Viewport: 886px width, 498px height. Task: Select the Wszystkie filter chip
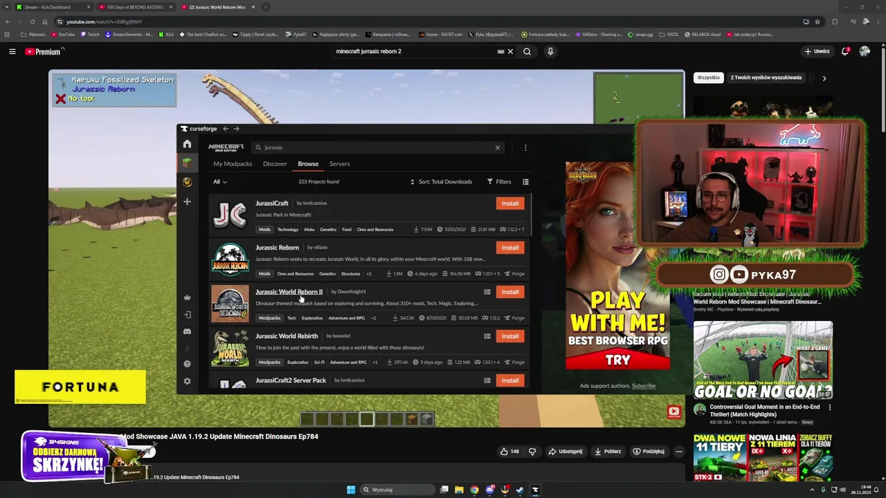pos(708,77)
